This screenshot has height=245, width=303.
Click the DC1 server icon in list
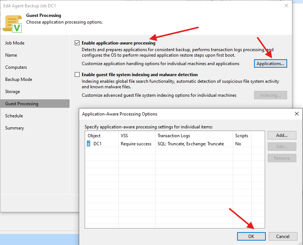[88, 144]
